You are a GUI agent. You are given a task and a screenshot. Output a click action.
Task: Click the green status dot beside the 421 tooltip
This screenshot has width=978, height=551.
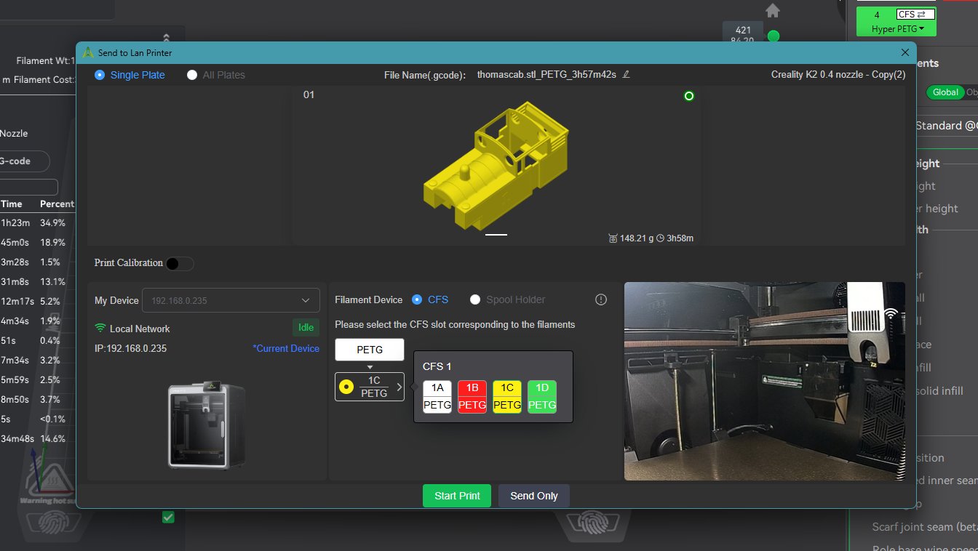pyautogui.click(x=774, y=36)
